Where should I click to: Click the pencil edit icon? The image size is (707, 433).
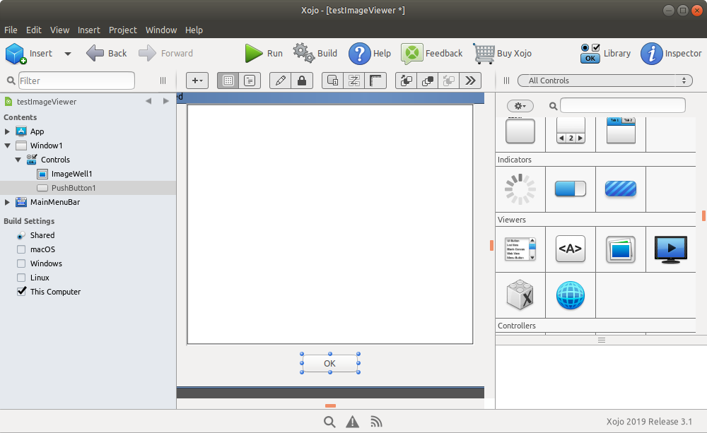pos(281,81)
